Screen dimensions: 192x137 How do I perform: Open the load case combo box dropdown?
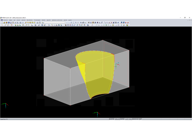(65, 23)
